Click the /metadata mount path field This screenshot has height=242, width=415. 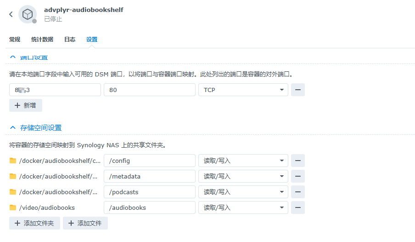click(x=150, y=176)
